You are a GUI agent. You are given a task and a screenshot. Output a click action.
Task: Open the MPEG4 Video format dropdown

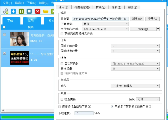click(135, 64)
